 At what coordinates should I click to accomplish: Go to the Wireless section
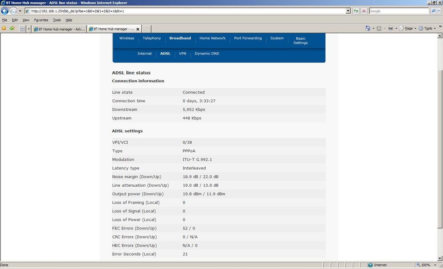point(126,38)
